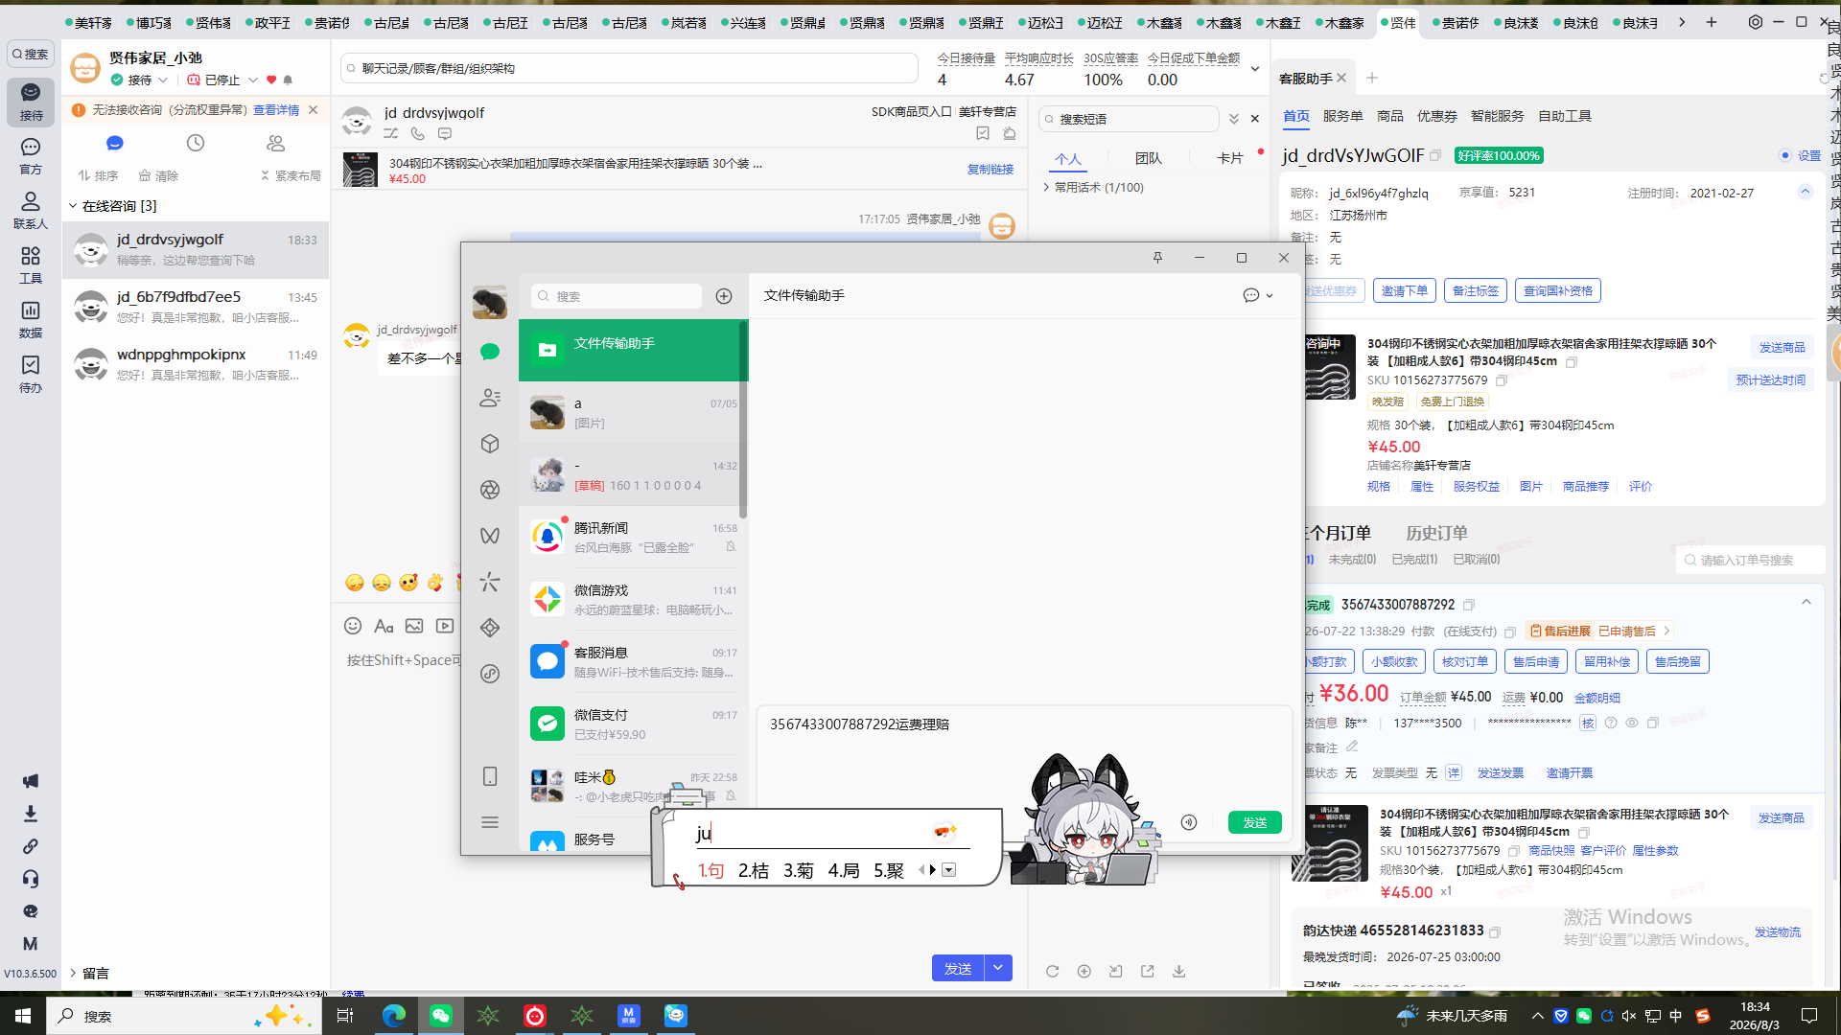This screenshot has width=1841, height=1035.
Task: Open the 工具 tools panel
Action: [31, 264]
